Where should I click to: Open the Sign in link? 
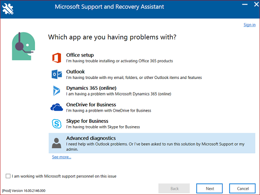(x=249, y=25)
